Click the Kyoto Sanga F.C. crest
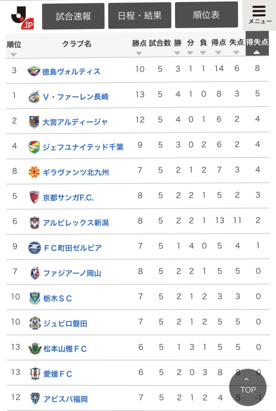This screenshot has height=411, width=276. pos(34,197)
